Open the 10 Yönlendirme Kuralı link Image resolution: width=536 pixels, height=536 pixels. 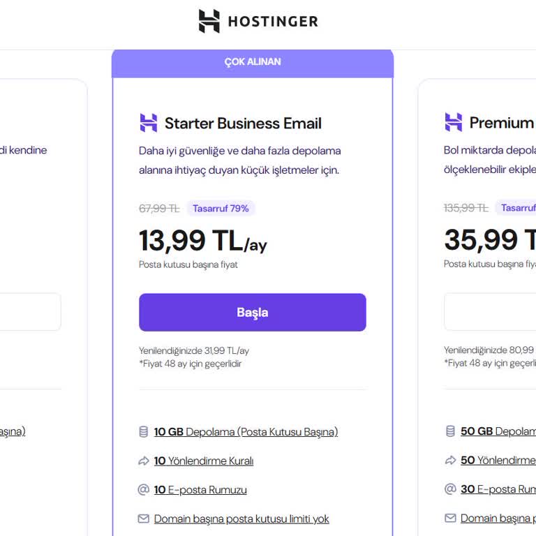[204, 461]
